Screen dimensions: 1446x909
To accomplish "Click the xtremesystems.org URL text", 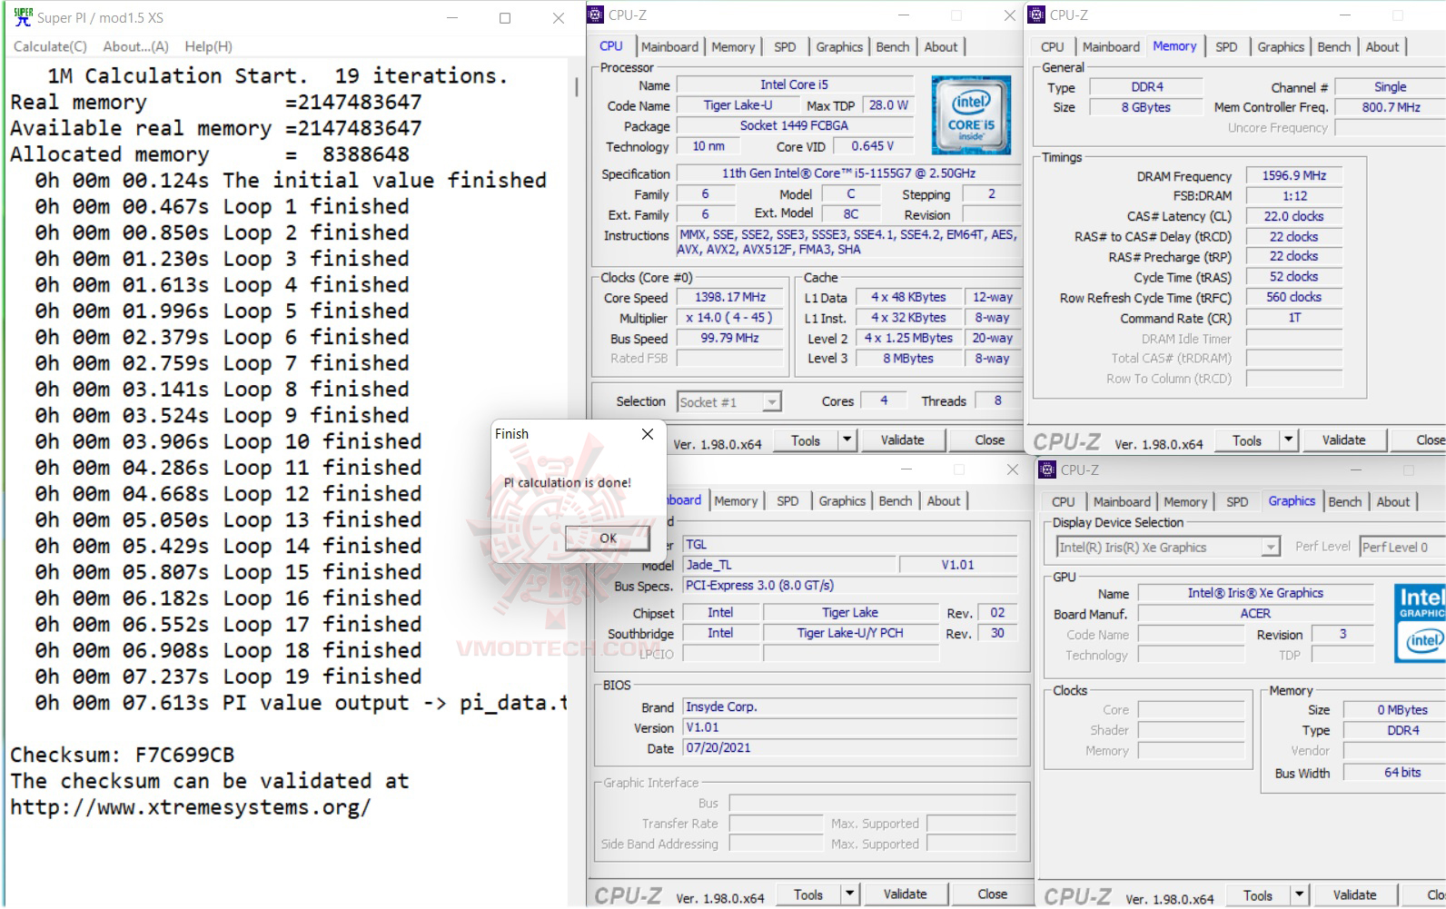I will point(191,807).
